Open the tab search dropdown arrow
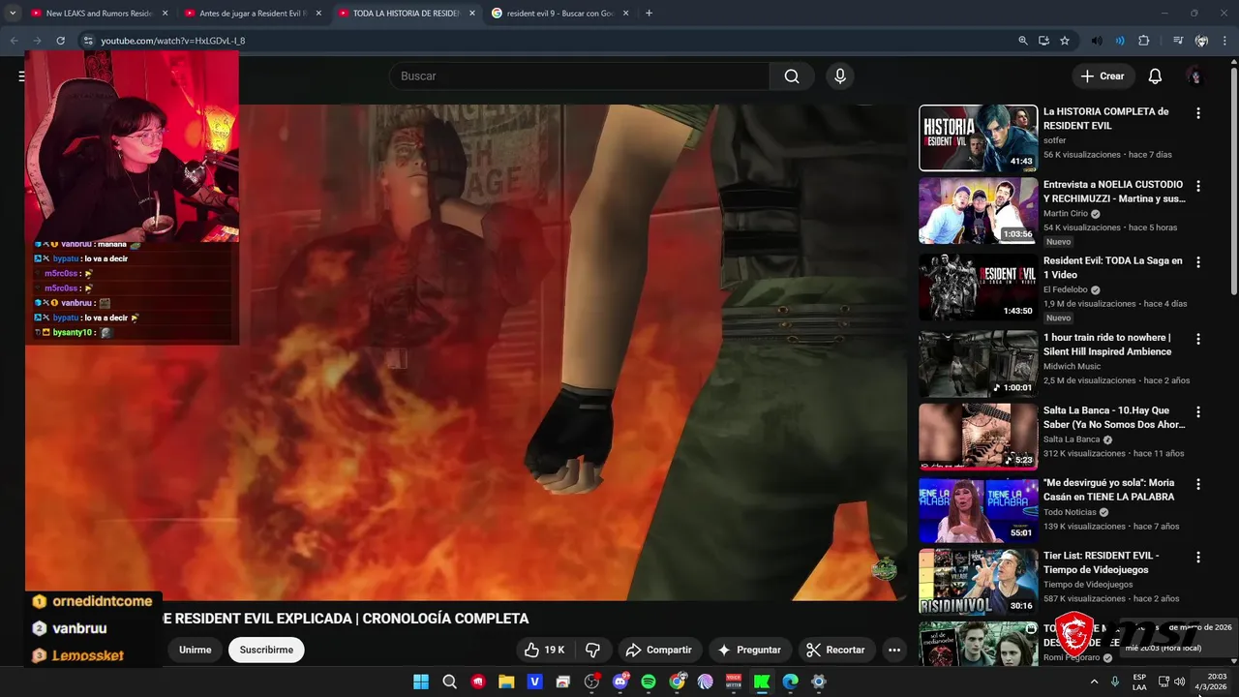1239x697 pixels. coord(13,14)
